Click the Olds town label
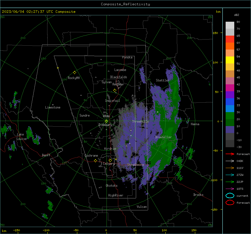The width and height of the screenshot is (251, 234). [106, 116]
